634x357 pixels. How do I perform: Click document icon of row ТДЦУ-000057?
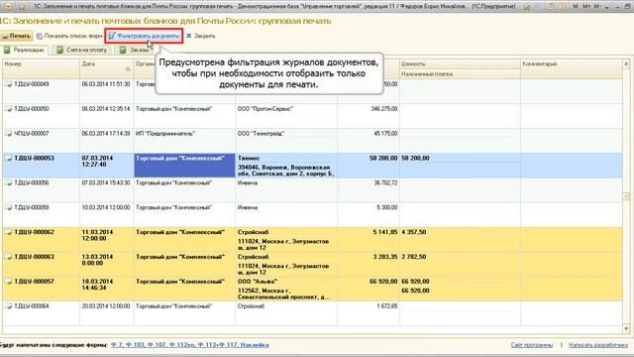pos(9,282)
